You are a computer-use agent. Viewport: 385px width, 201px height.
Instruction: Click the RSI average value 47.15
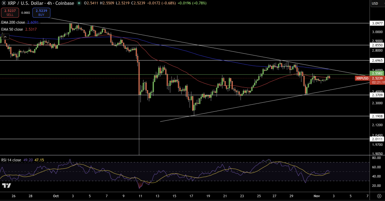pyautogui.click(x=39, y=160)
